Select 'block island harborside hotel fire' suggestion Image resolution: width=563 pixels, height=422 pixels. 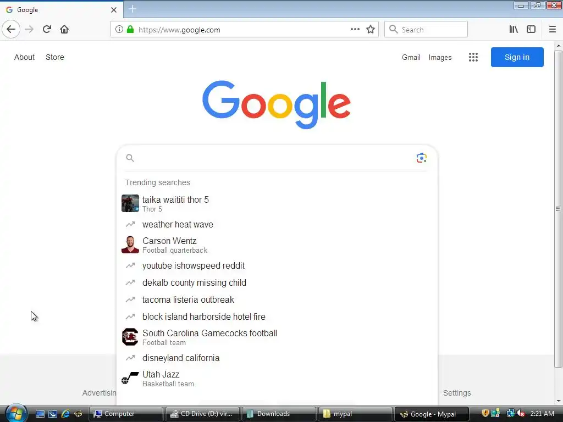tap(277, 317)
